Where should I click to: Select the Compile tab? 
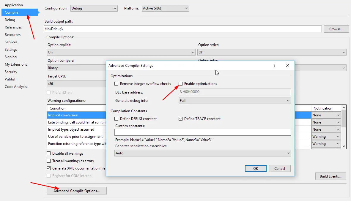tap(20, 12)
